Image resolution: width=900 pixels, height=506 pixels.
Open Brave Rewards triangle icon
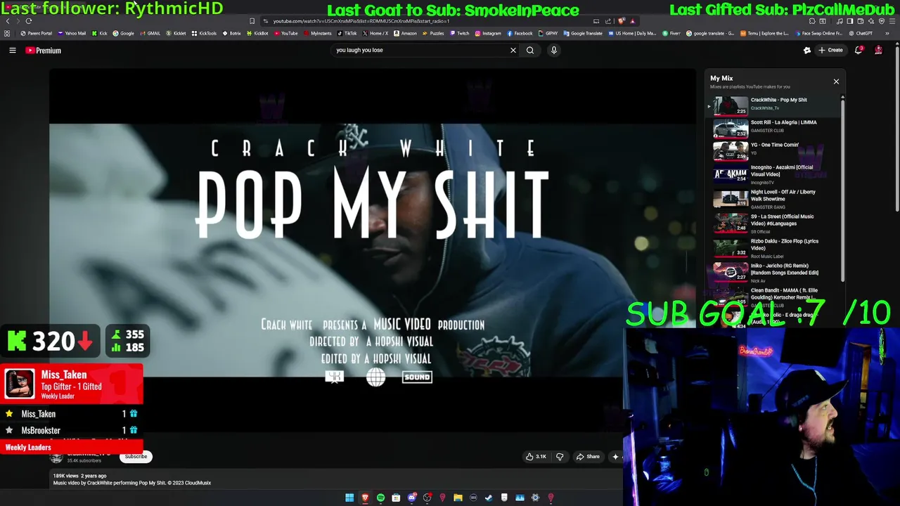(632, 21)
